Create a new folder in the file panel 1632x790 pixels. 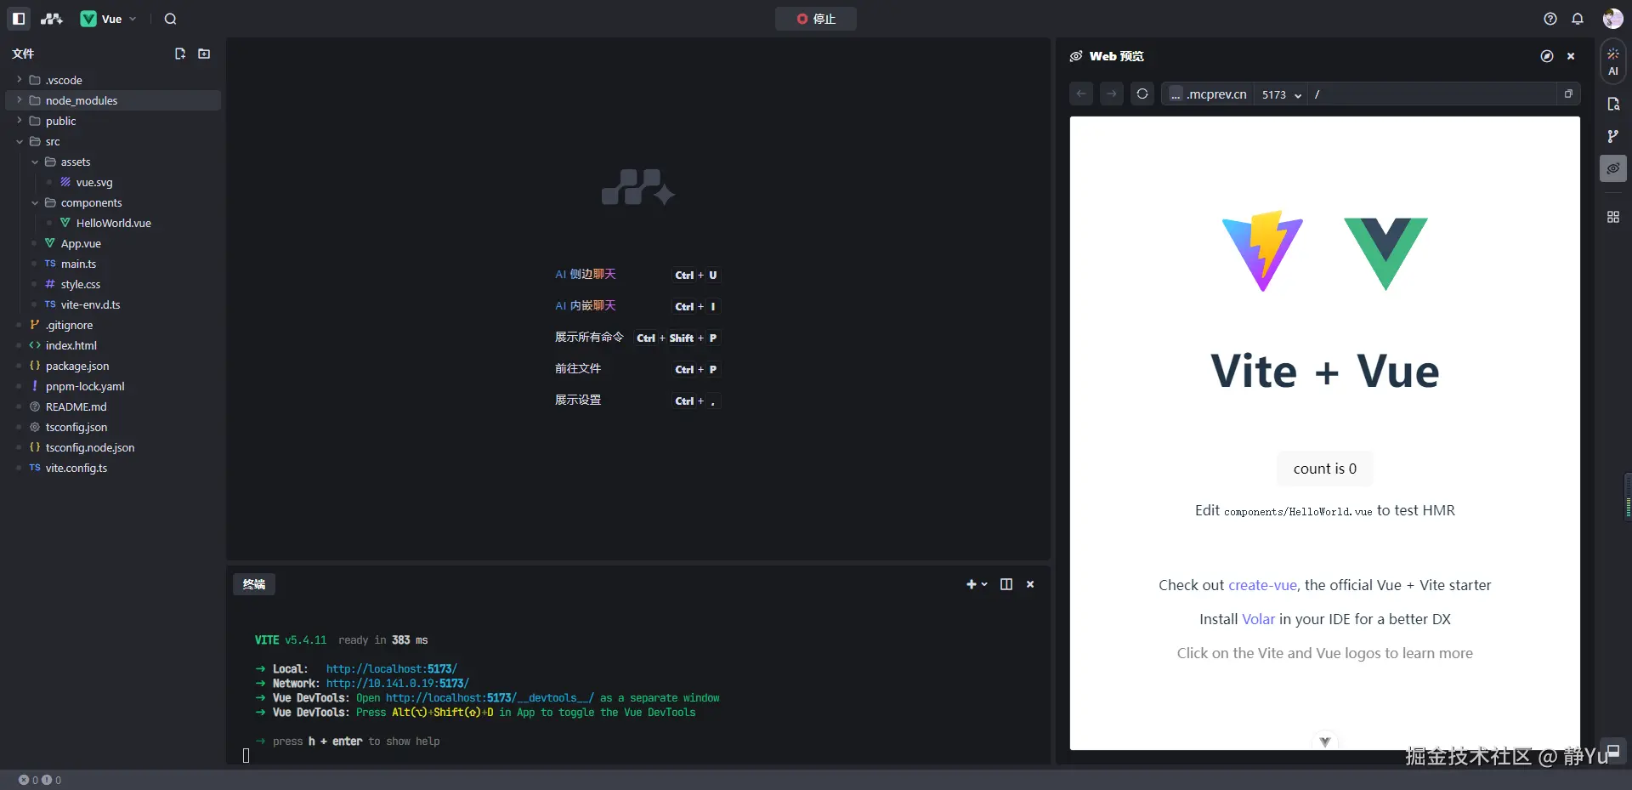point(204,54)
